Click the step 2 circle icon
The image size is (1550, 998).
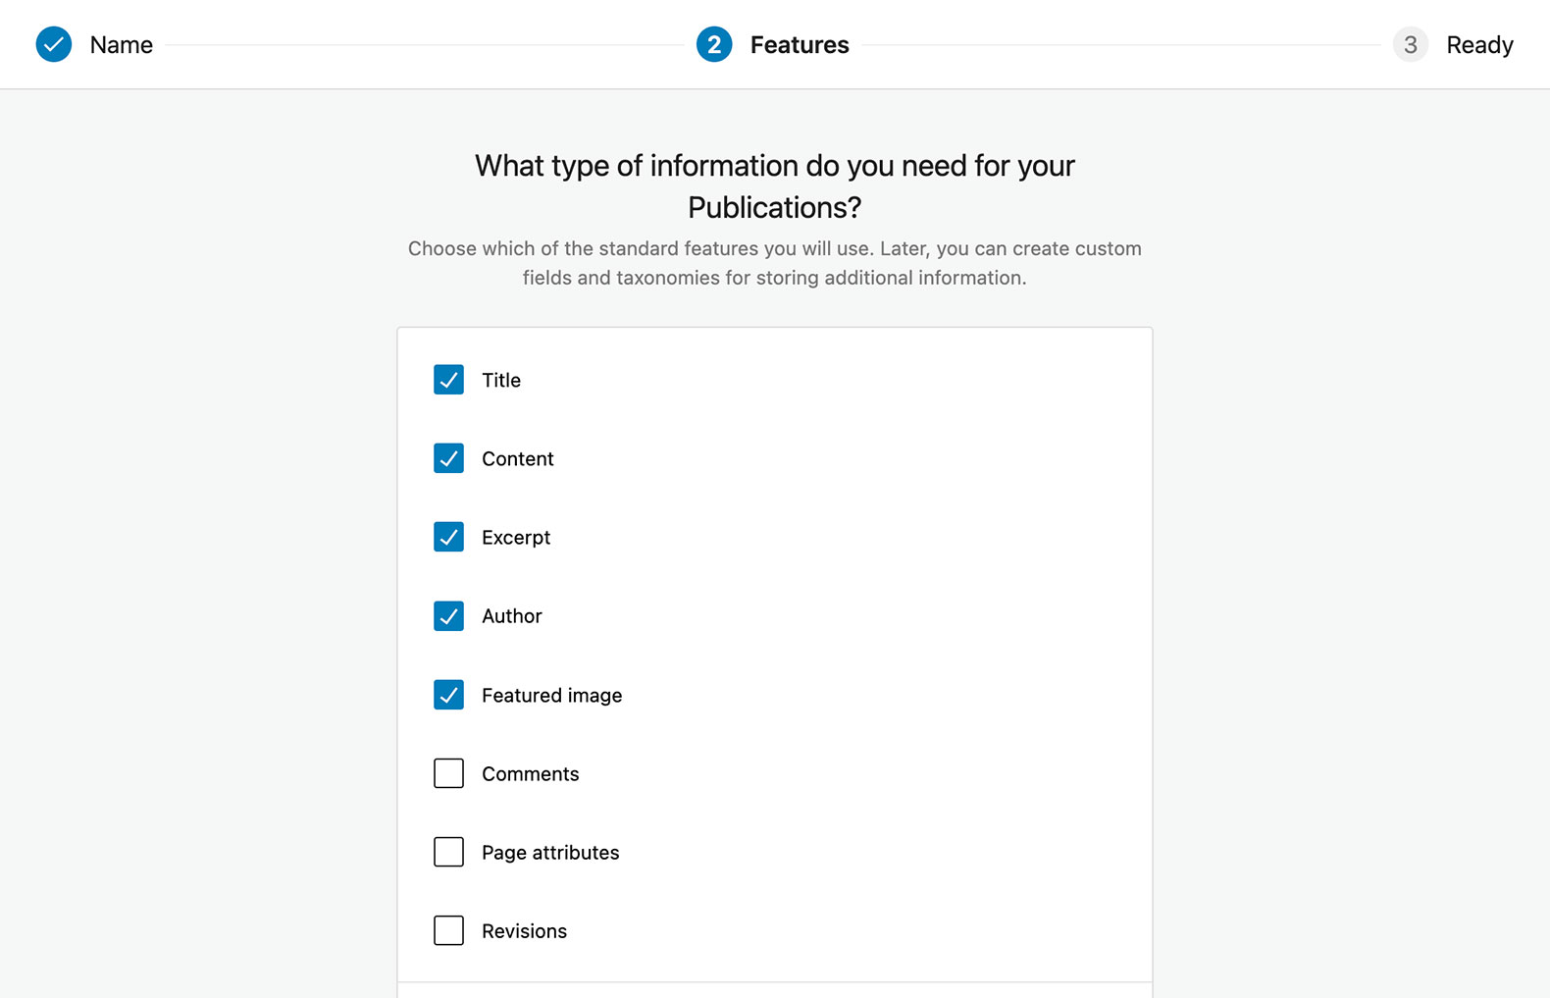(714, 44)
